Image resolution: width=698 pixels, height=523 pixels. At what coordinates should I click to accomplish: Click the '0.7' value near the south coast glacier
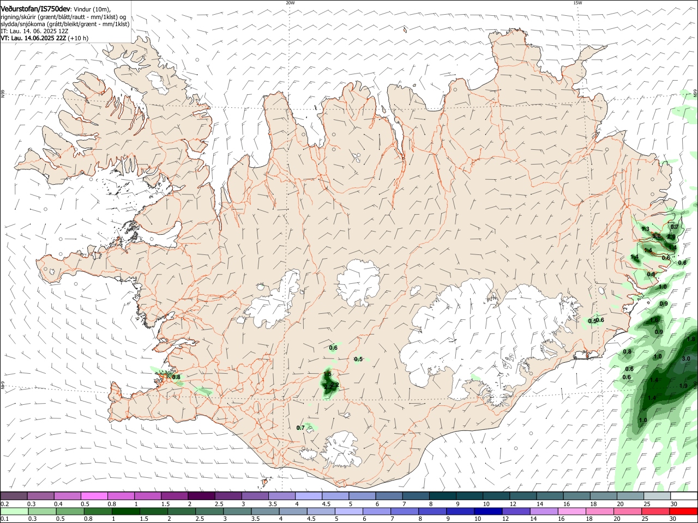tap(300, 428)
